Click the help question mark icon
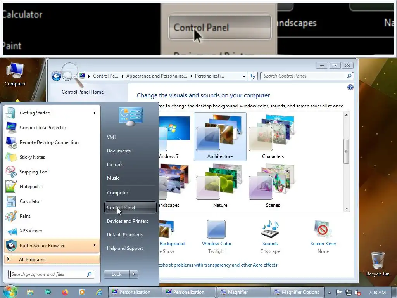397x298 pixels. (350, 87)
